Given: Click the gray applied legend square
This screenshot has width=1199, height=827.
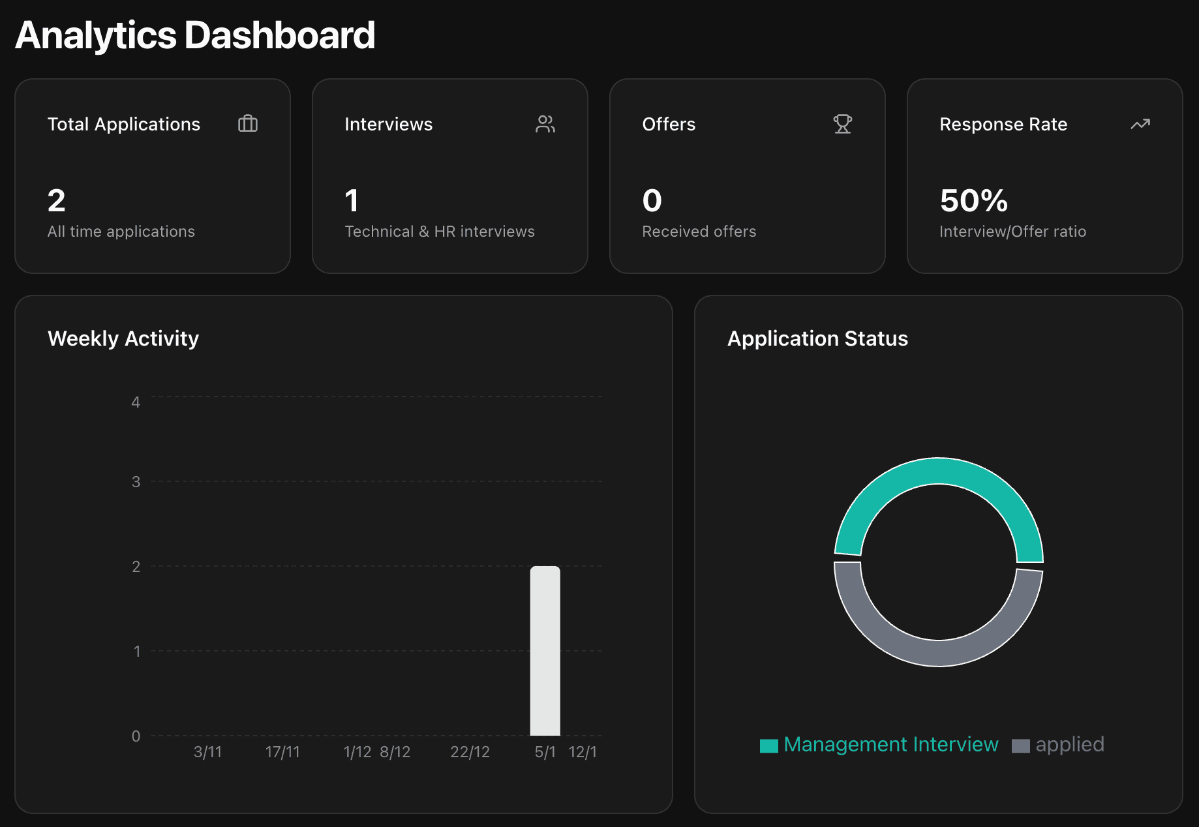Looking at the screenshot, I should tap(1021, 745).
